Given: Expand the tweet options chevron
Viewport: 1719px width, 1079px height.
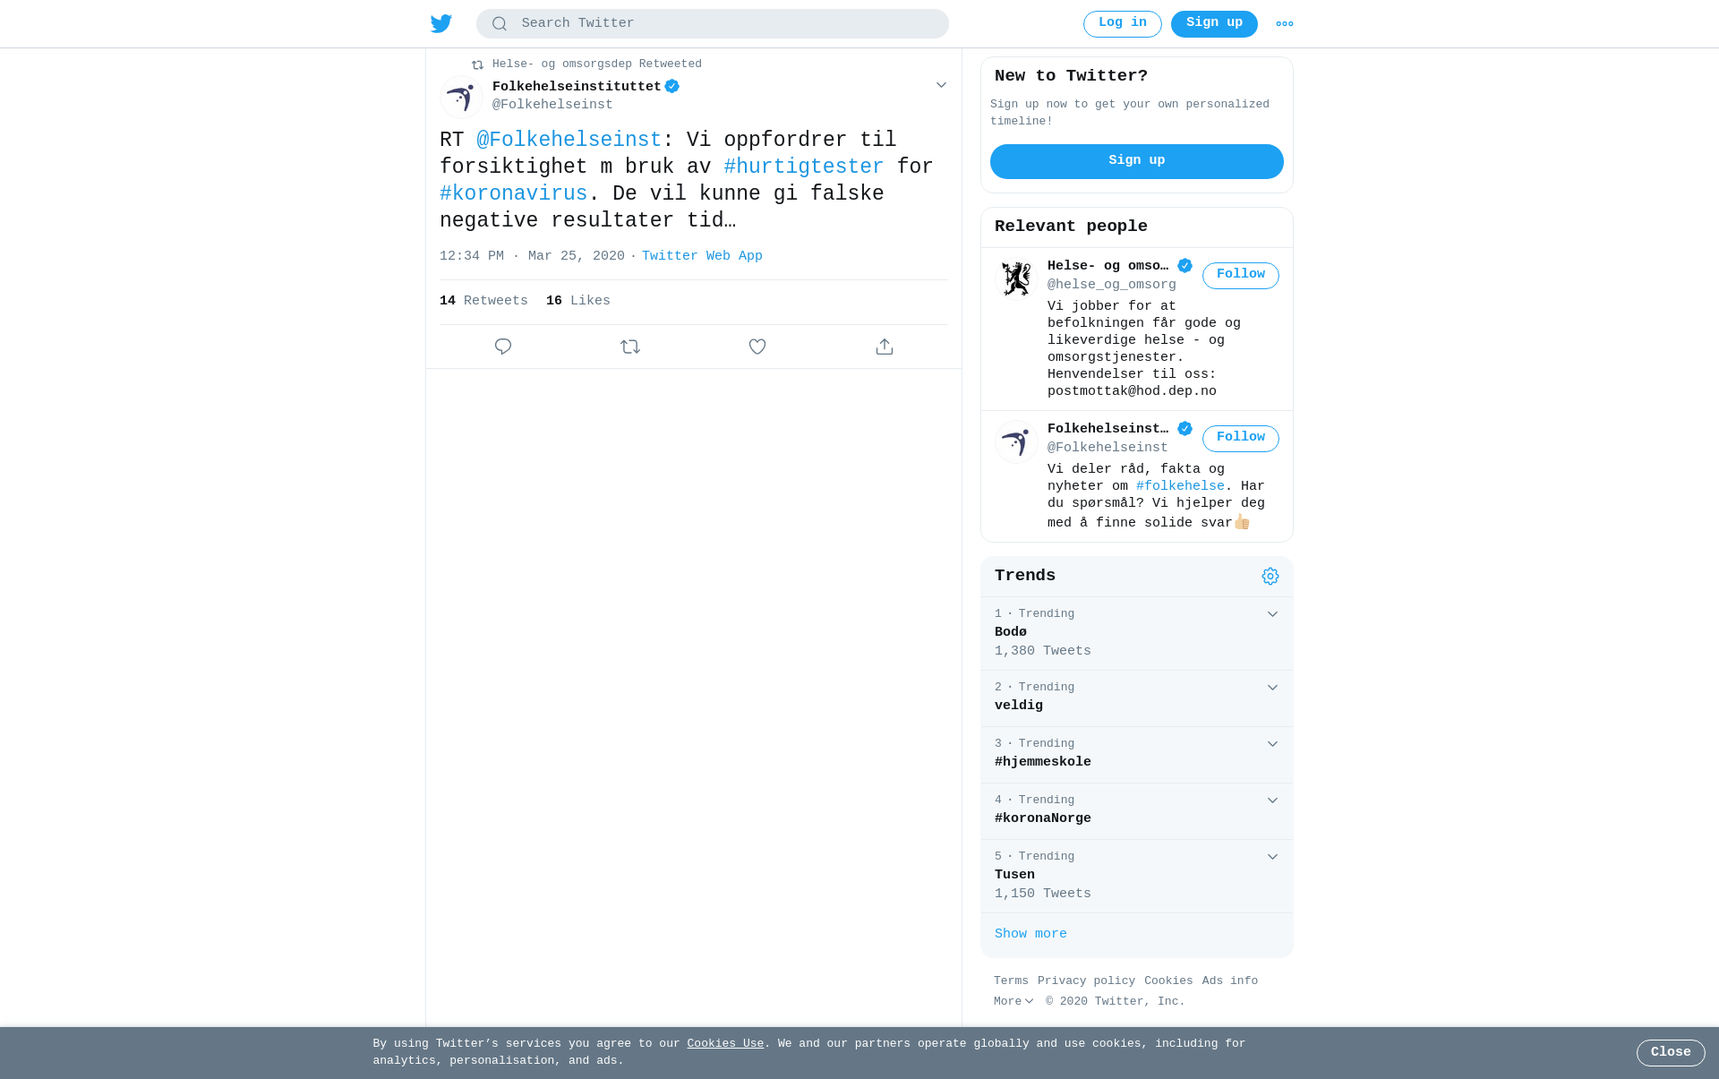Looking at the screenshot, I should [941, 85].
